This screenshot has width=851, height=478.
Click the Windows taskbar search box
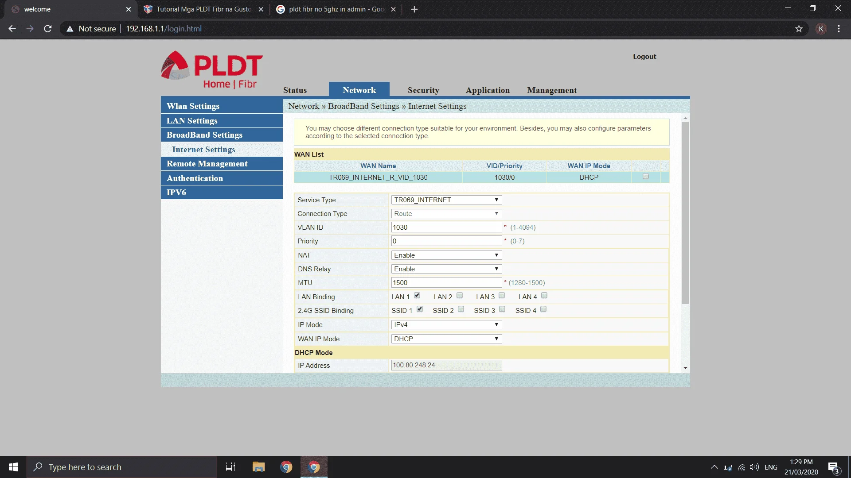point(122,467)
